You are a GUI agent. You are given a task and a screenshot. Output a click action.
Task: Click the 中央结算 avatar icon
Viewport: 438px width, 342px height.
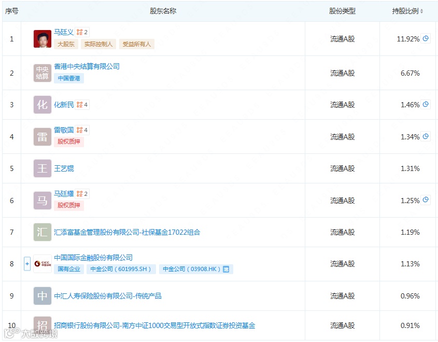43,73
